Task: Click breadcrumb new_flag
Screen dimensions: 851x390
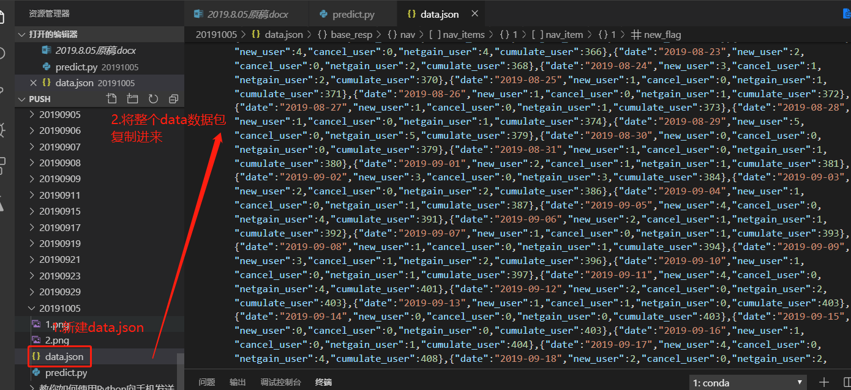Action: point(662,35)
